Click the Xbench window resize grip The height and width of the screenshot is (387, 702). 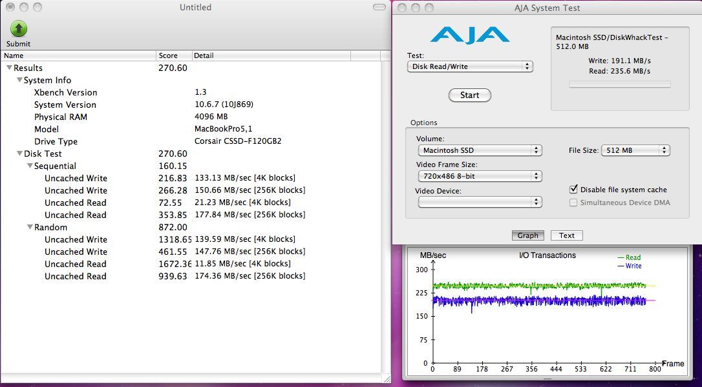(387, 379)
